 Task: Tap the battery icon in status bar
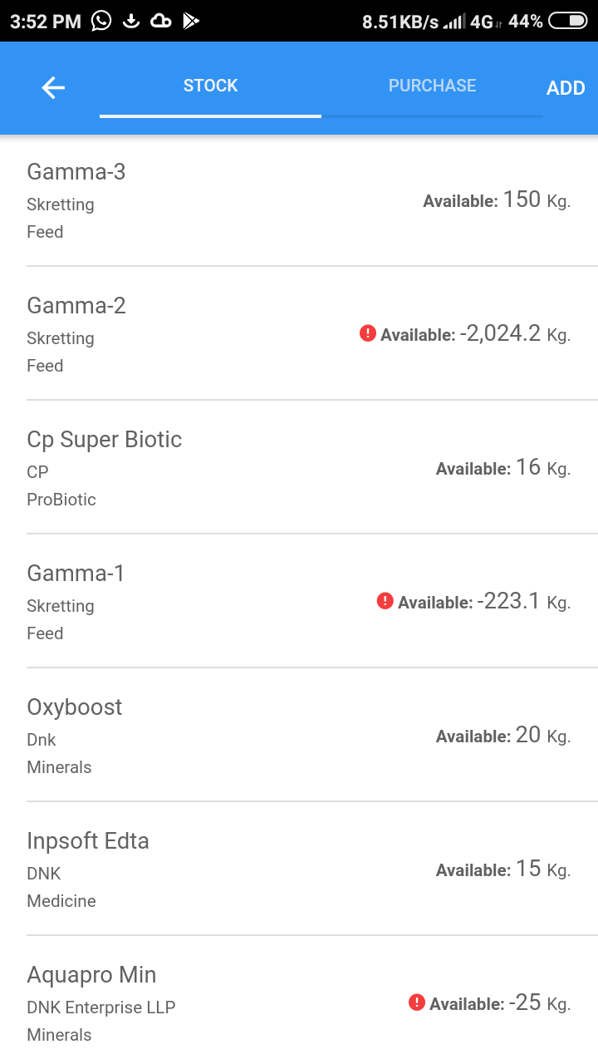click(567, 21)
